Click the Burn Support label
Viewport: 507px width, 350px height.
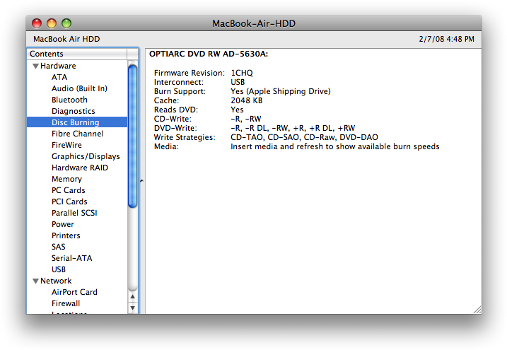[180, 91]
